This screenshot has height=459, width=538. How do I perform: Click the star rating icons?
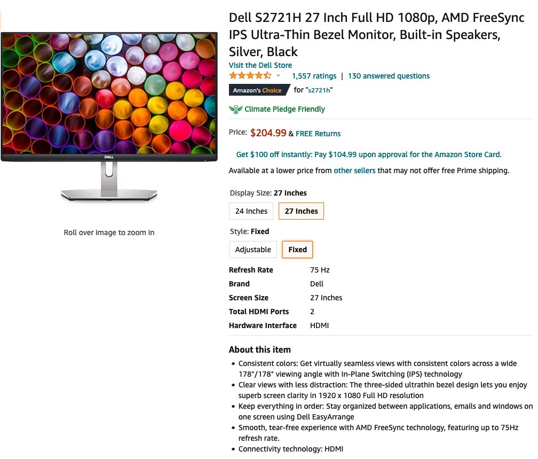pos(250,76)
